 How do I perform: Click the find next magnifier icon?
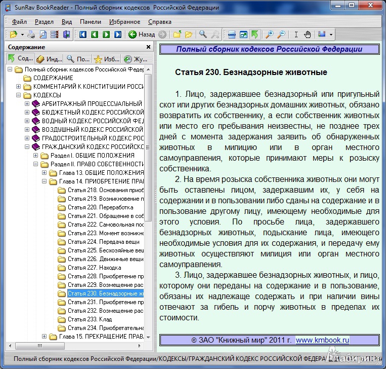tap(215, 34)
